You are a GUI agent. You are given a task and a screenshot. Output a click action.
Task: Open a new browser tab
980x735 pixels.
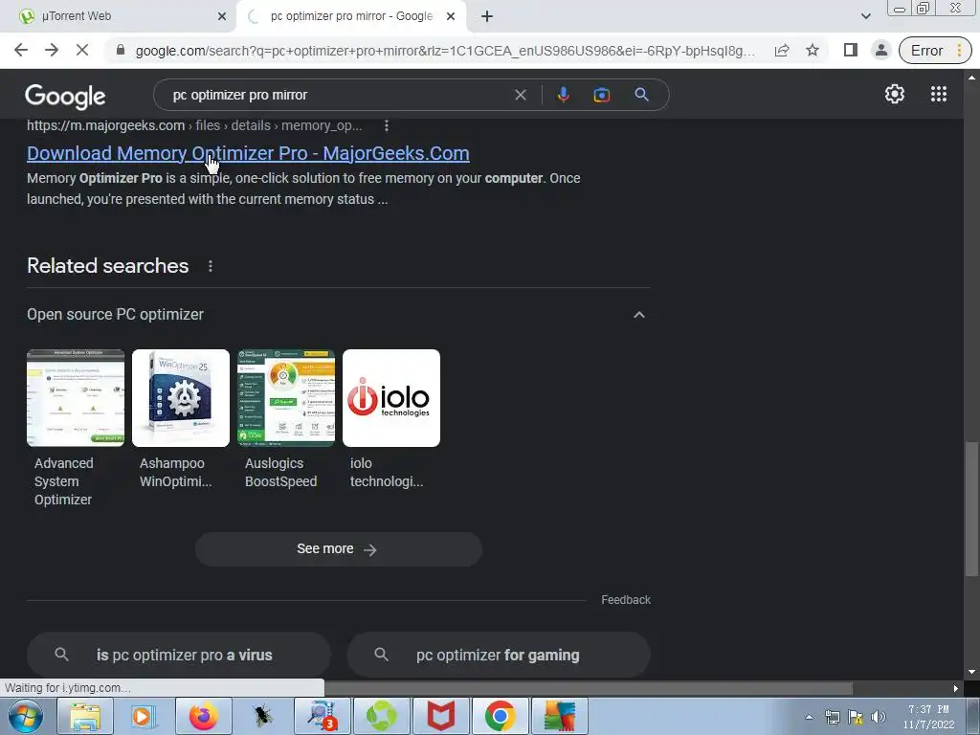487,16
